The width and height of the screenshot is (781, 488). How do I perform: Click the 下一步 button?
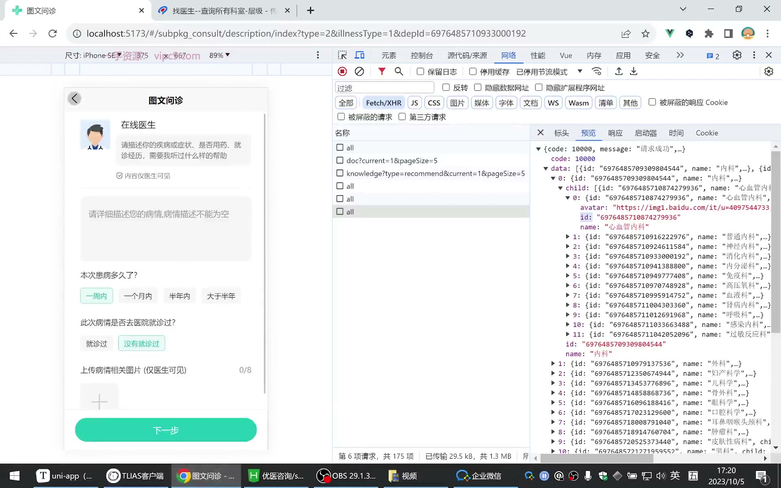click(x=166, y=430)
